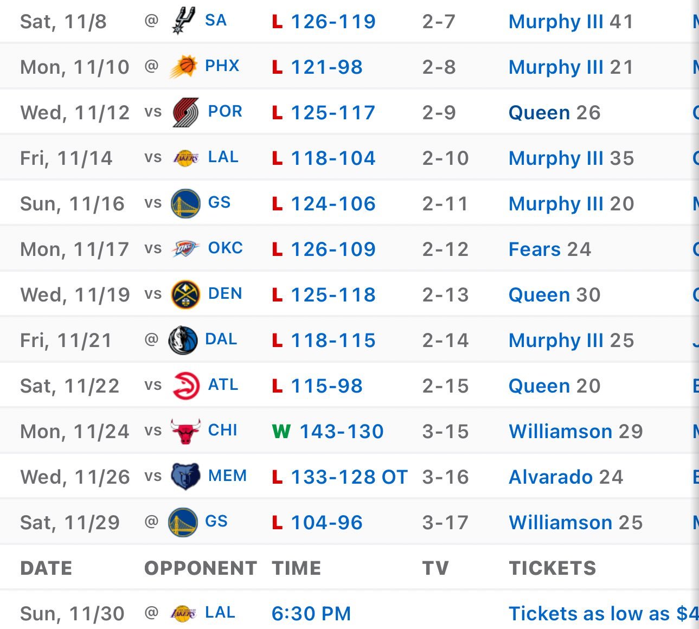
Task: Click the Phoenix Suns logo icon
Action: [x=184, y=67]
